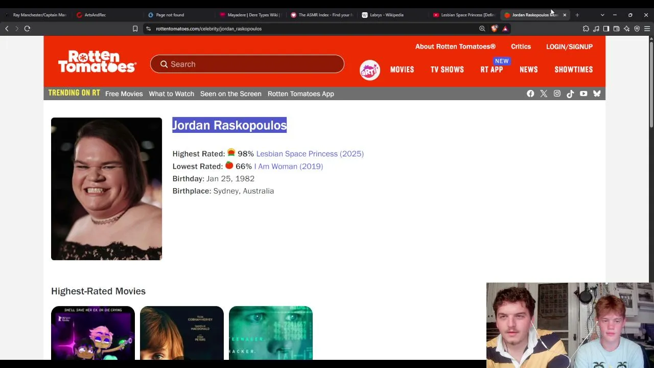Screen dimensions: 654x368
Task: Focus the Rotten Tomatoes search field
Action: tap(247, 64)
